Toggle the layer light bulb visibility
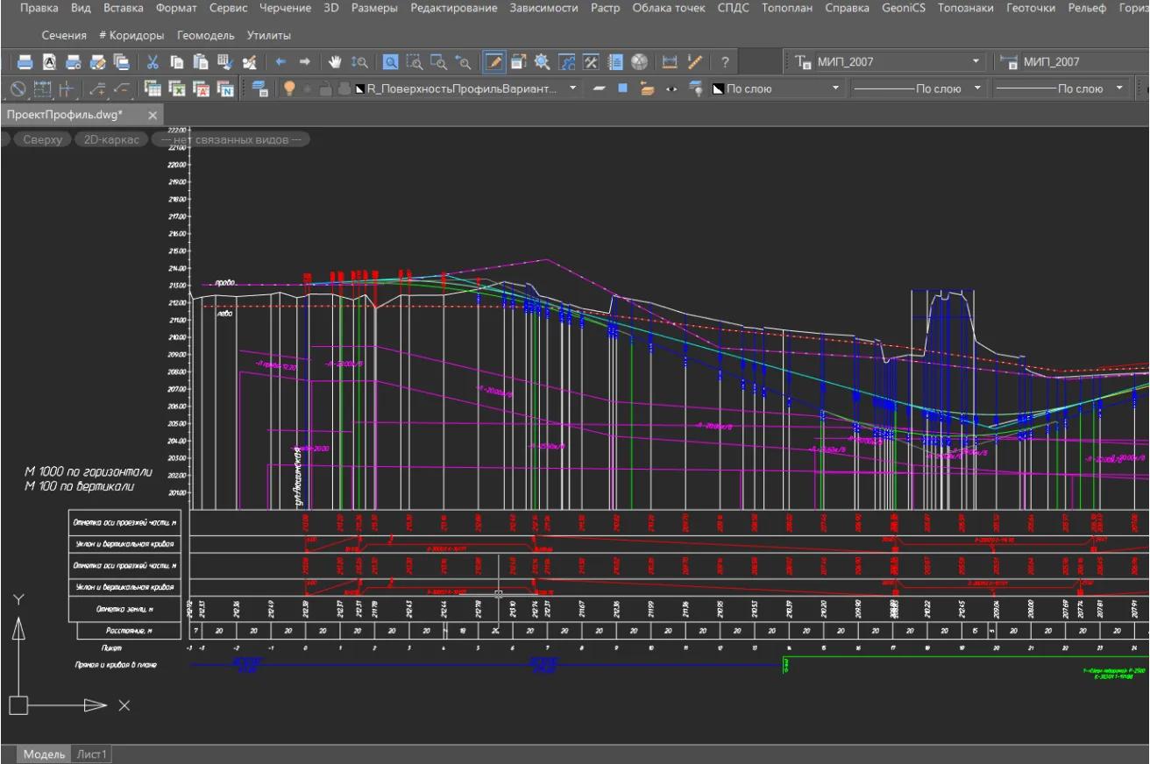This screenshot has width=1150, height=764. (x=289, y=88)
